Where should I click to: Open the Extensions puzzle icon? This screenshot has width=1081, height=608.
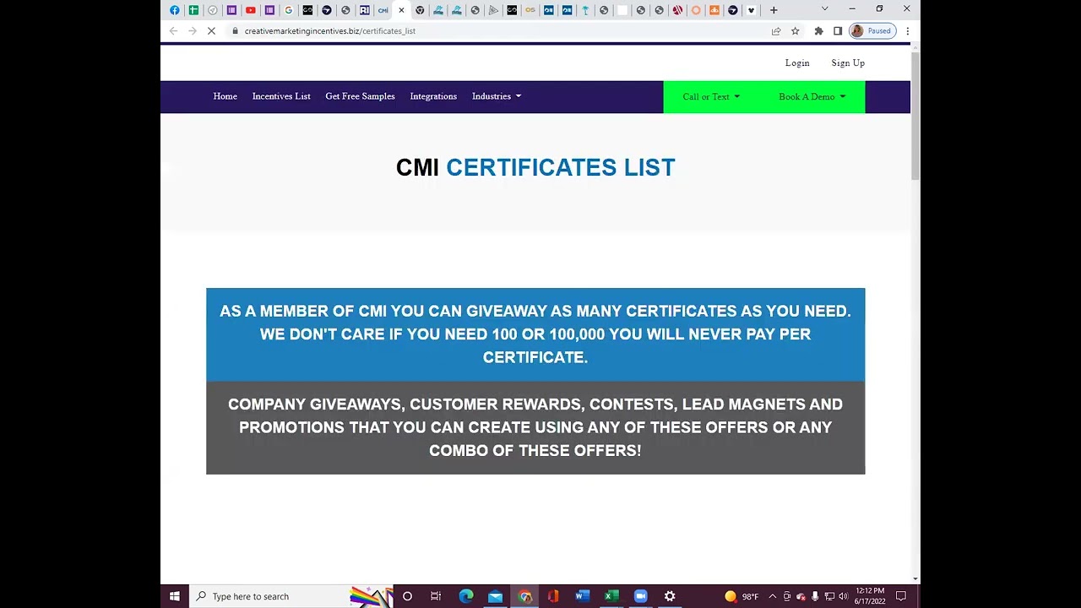tap(818, 31)
